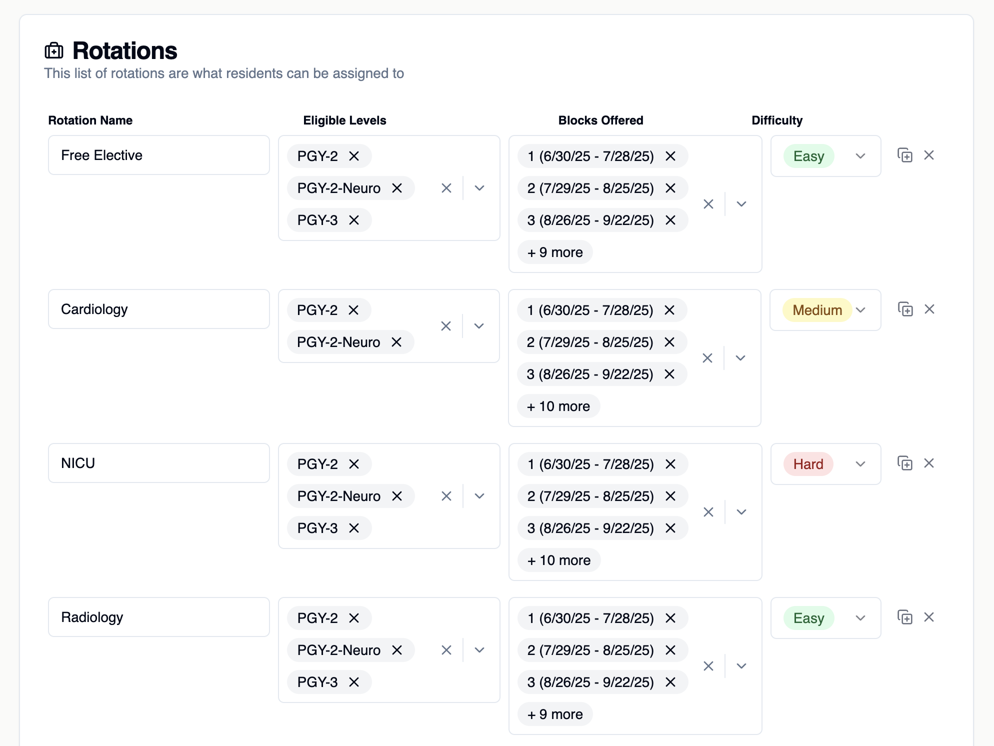Delete the Free Elective rotation row
The height and width of the screenshot is (746, 994).
click(x=929, y=155)
